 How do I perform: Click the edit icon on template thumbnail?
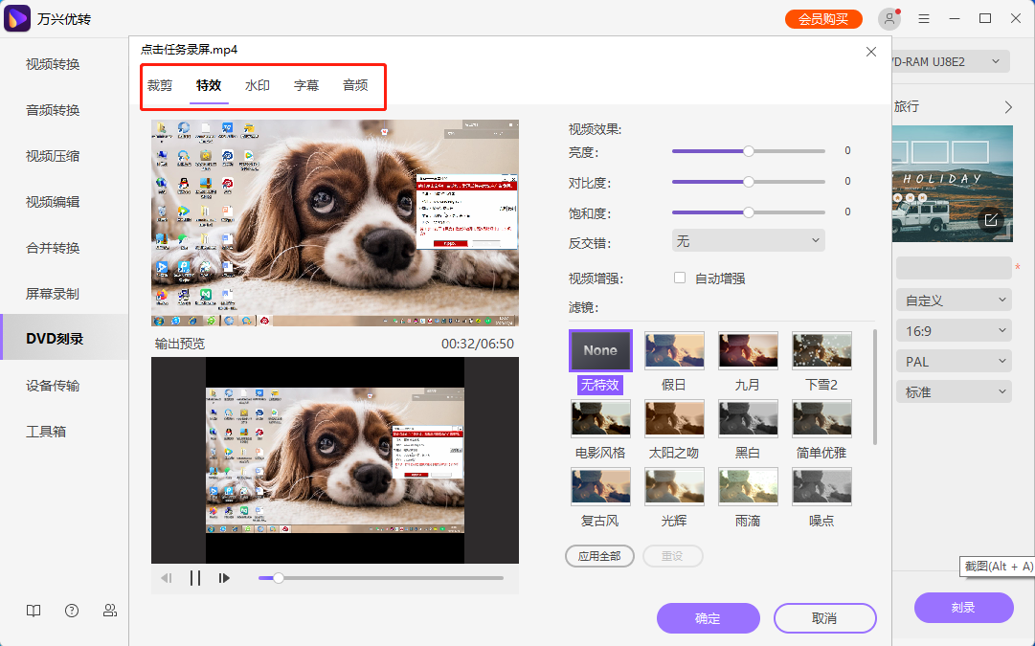click(x=991, y=220)
